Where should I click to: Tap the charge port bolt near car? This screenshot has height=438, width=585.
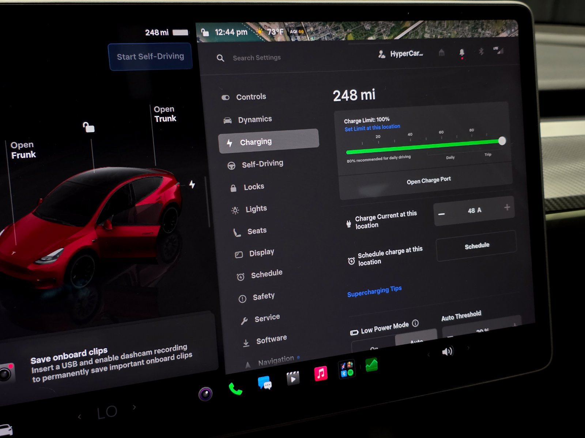(192, 184)
